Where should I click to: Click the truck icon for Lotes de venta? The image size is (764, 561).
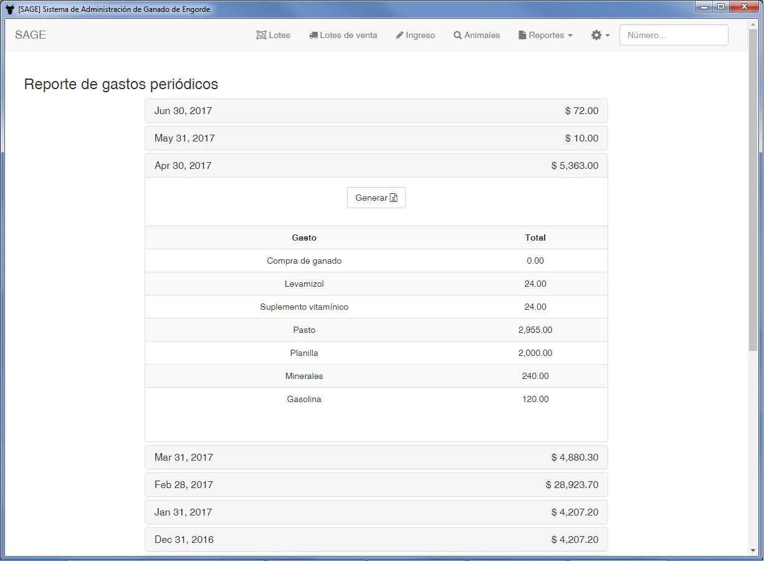[x=313, y=35]
